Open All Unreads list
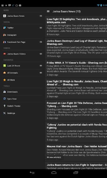This screenshot has height=178, width=107. (x=22, y=73)
